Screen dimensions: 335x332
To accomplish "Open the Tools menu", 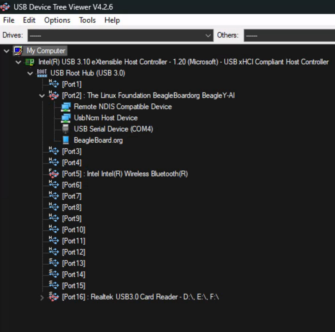I will (87, 20).
